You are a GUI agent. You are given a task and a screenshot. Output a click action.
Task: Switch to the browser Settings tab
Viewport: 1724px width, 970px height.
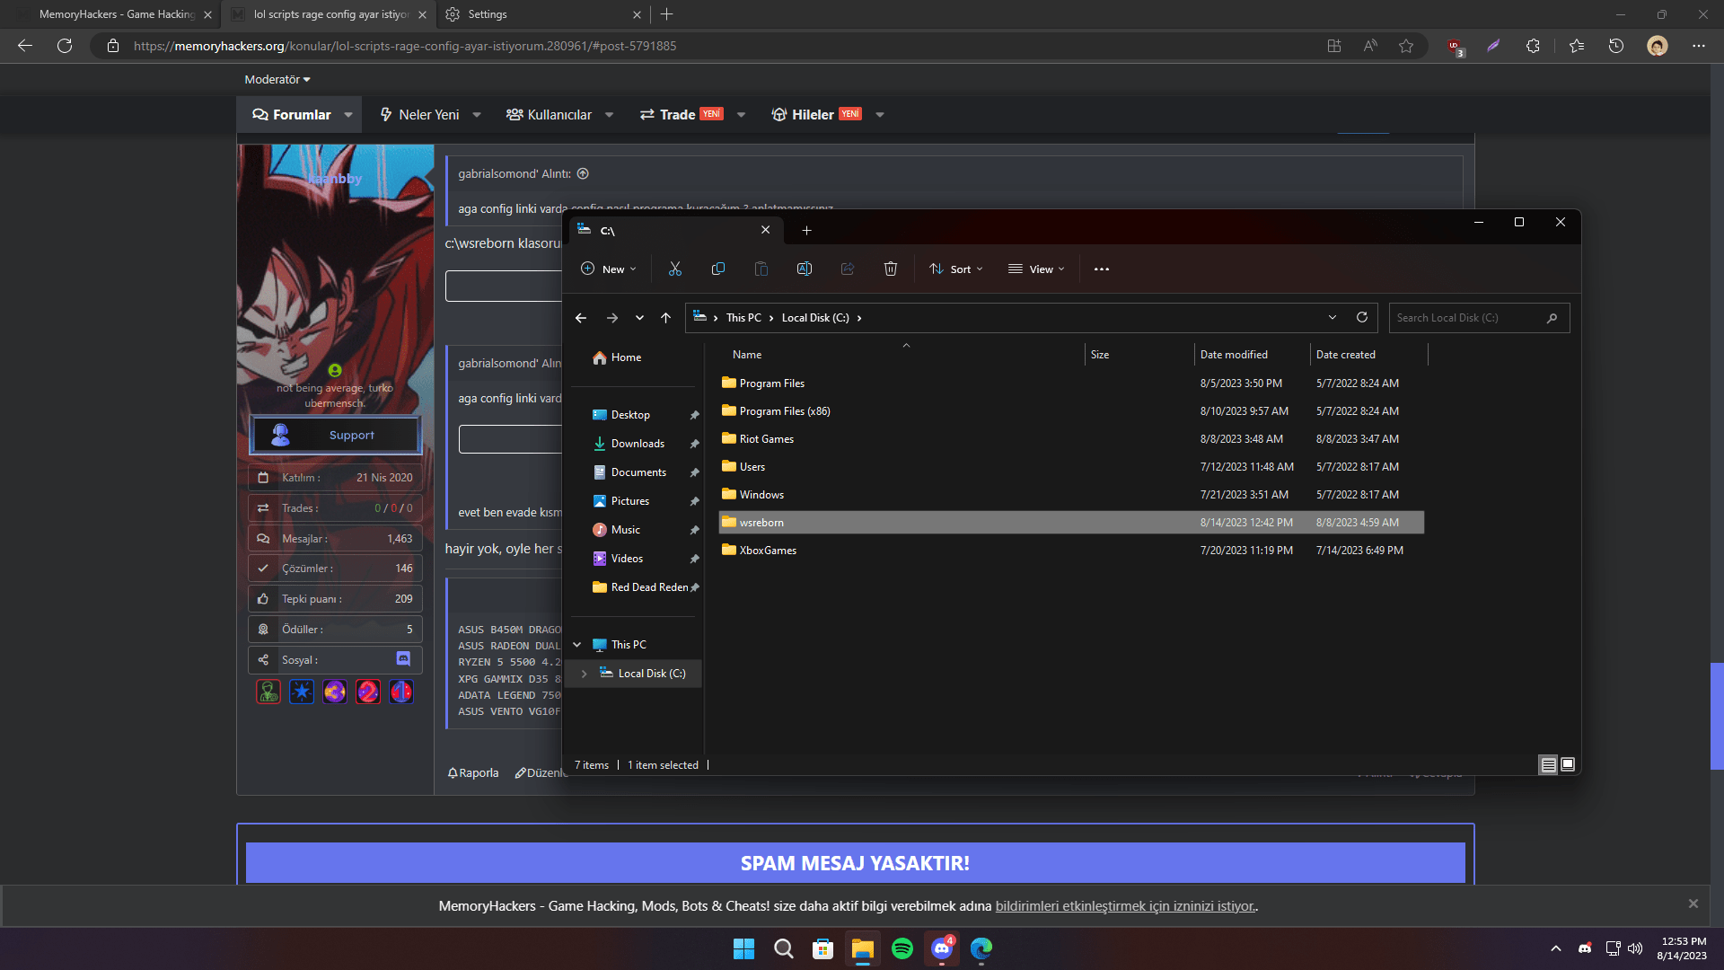click(x=543, y=14)
